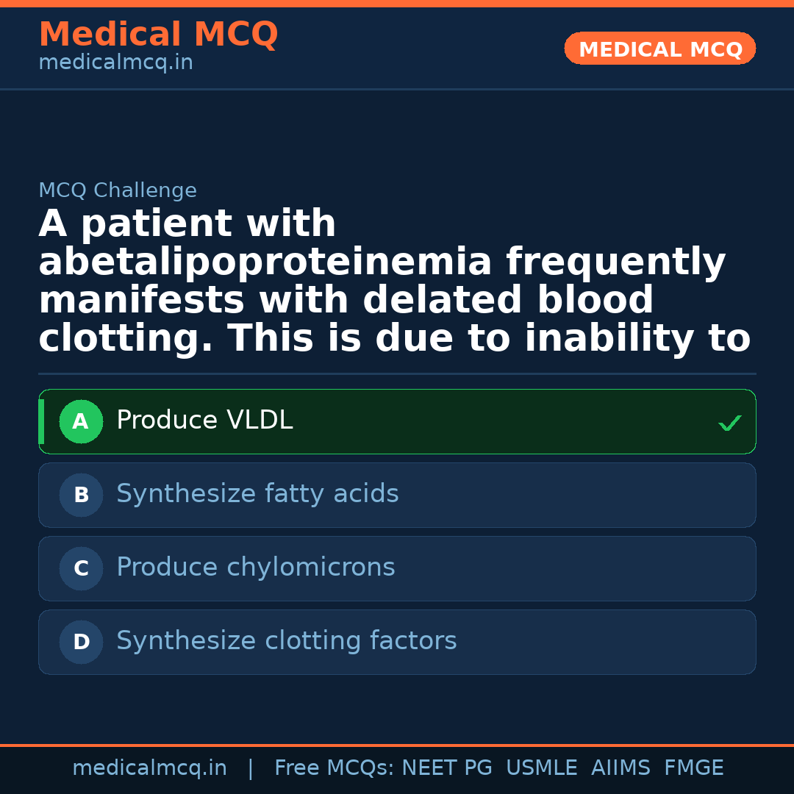Click the USMLE footer text
Image resolution: width=794 pixels, height=794 pixels.
tap(541, 768)
